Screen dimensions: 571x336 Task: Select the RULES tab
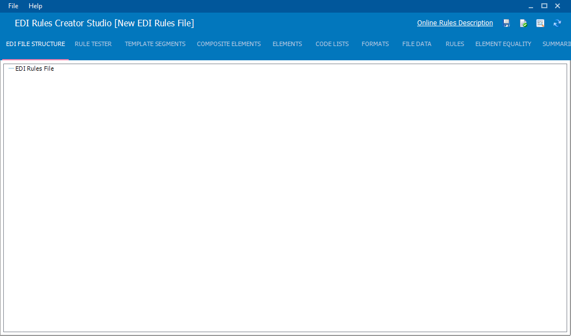click(x=454, y=44)
